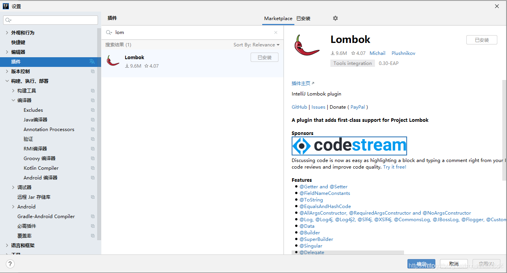The width and height of the screenshot is (507, 273).
Task: Click the @Builder feature link
Action: [309, 232]
